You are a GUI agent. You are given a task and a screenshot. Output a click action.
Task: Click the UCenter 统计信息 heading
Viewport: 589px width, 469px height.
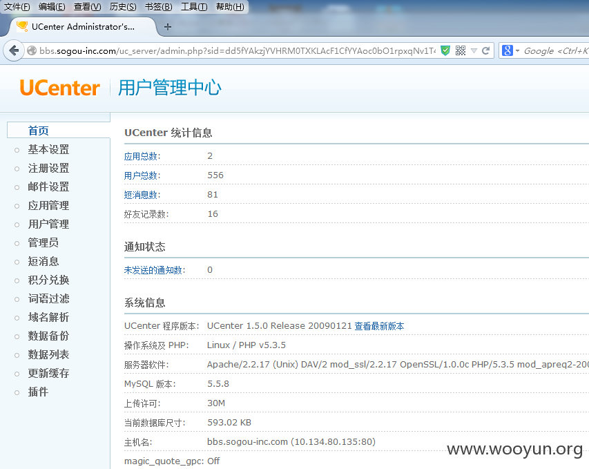(x=168, y=133)
